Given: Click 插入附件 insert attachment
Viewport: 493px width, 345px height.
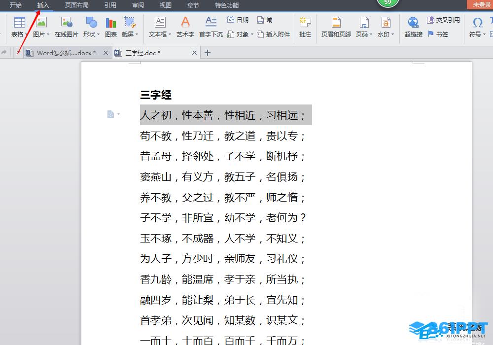Looking at the screenshot, I should [273, 34].
